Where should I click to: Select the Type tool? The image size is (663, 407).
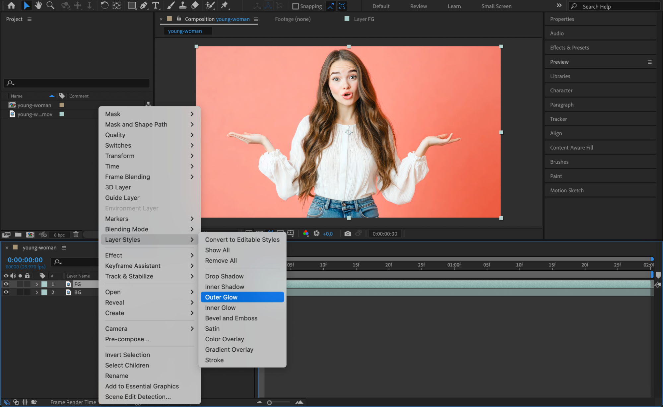pyautogui.click(x=155, y=5)
